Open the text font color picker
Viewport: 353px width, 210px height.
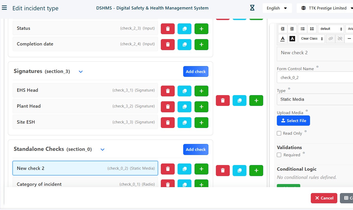pos(283,39)
